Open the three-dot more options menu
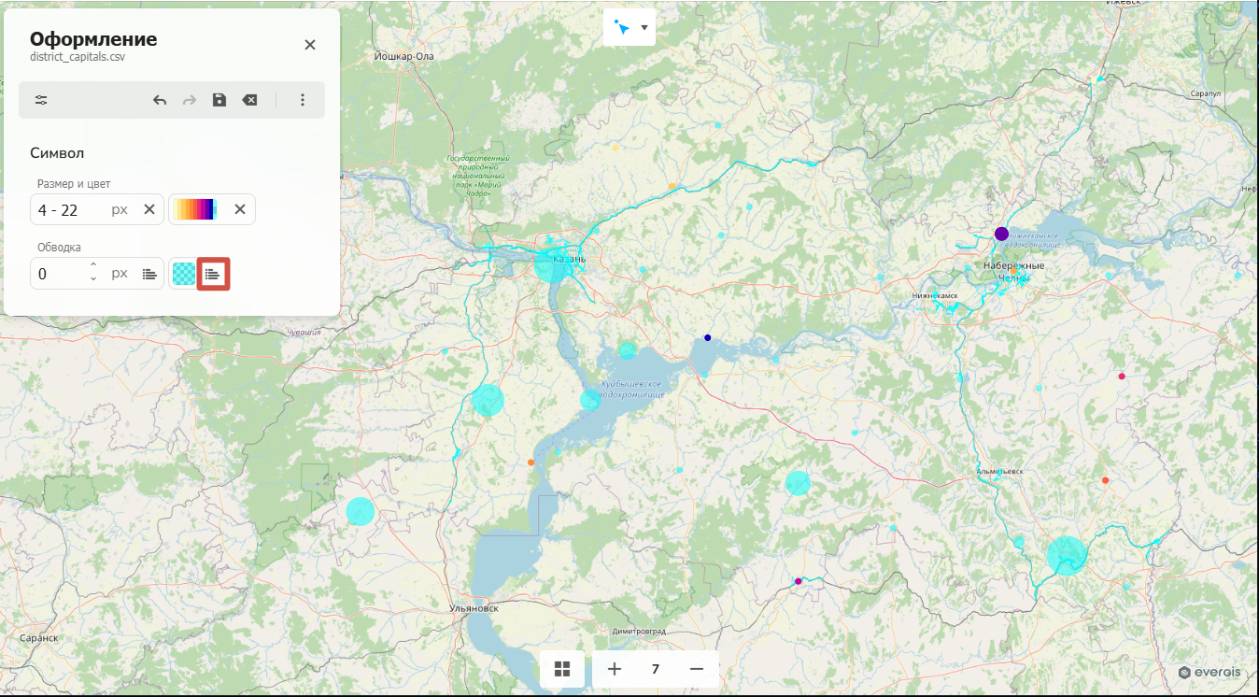Screen dimensions: 1259x697 (x=303, y=100)
